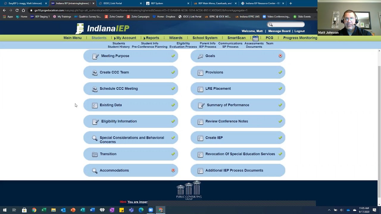
Task: Click the Logout link
Action: [299, 31]
